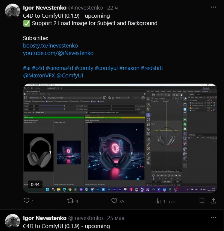Open the avatar on the 25 мая post

click(x=13, y=221)
